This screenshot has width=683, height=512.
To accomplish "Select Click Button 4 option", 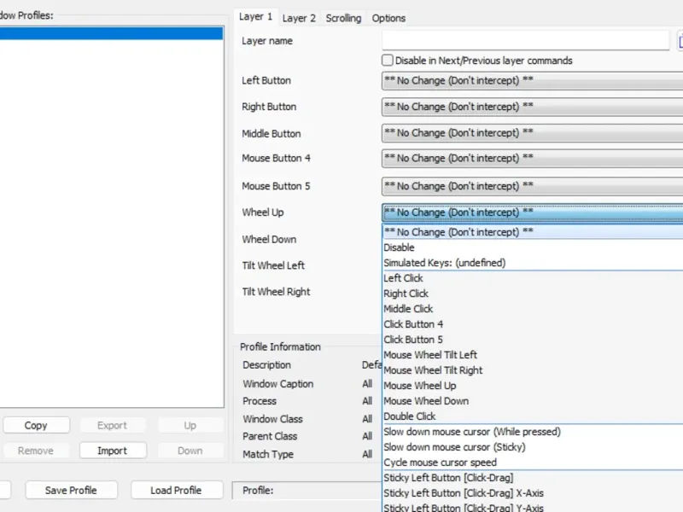I will pyautogui.click(x=532, y=324).
